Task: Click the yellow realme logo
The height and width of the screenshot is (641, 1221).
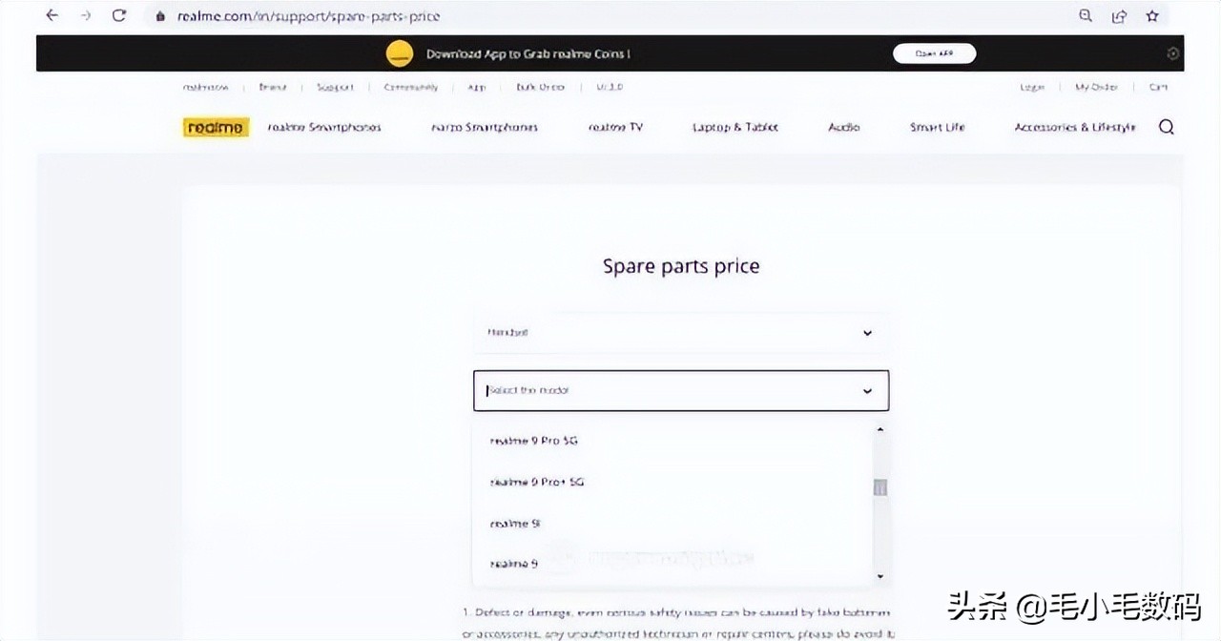Action: pos(216,127)
